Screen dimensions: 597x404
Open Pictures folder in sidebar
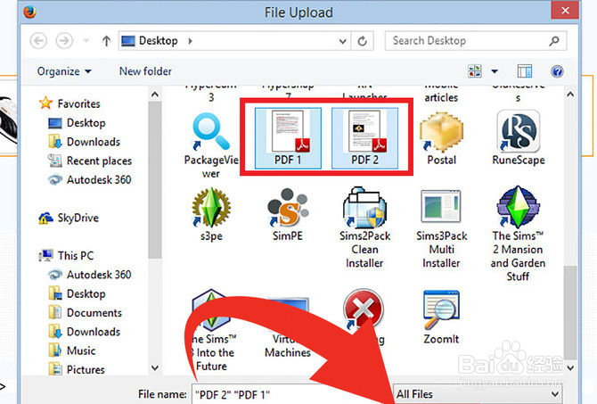click(x=77, y=369)
